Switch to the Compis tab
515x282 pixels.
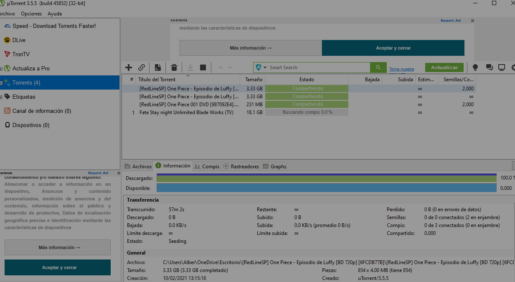pyautogui.click(x=207, y=166)
